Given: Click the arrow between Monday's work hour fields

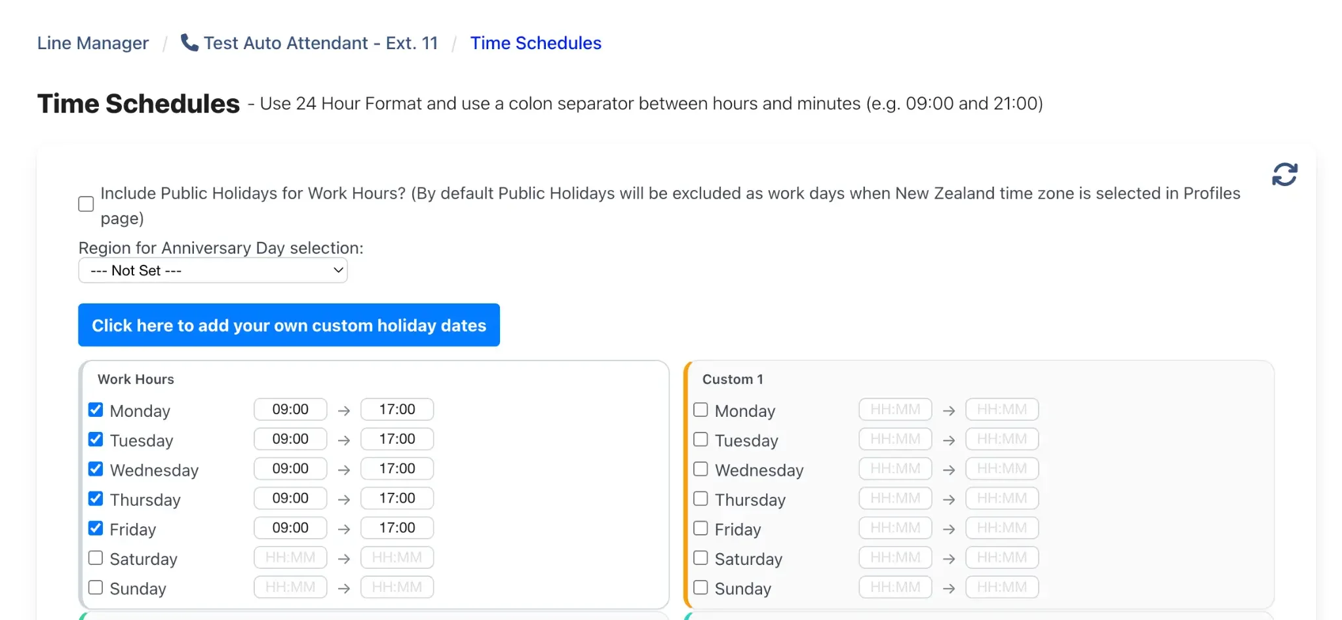Looking at the screenshot, I should tap(344, 410).
